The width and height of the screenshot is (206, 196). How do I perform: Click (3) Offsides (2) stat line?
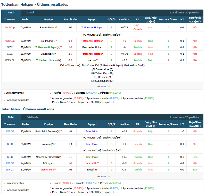102,77
